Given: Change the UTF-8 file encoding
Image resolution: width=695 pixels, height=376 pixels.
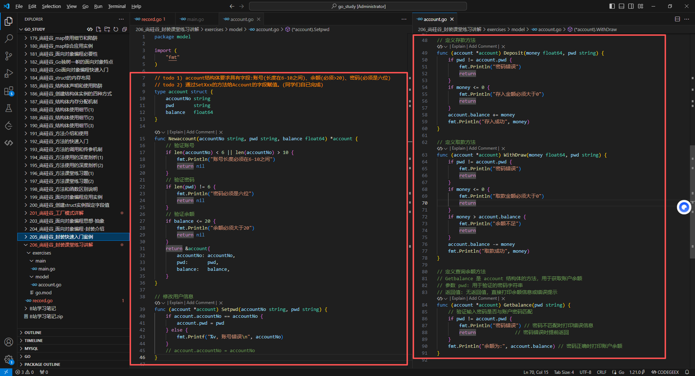Looking at the screenshot, I should point(585,372).
